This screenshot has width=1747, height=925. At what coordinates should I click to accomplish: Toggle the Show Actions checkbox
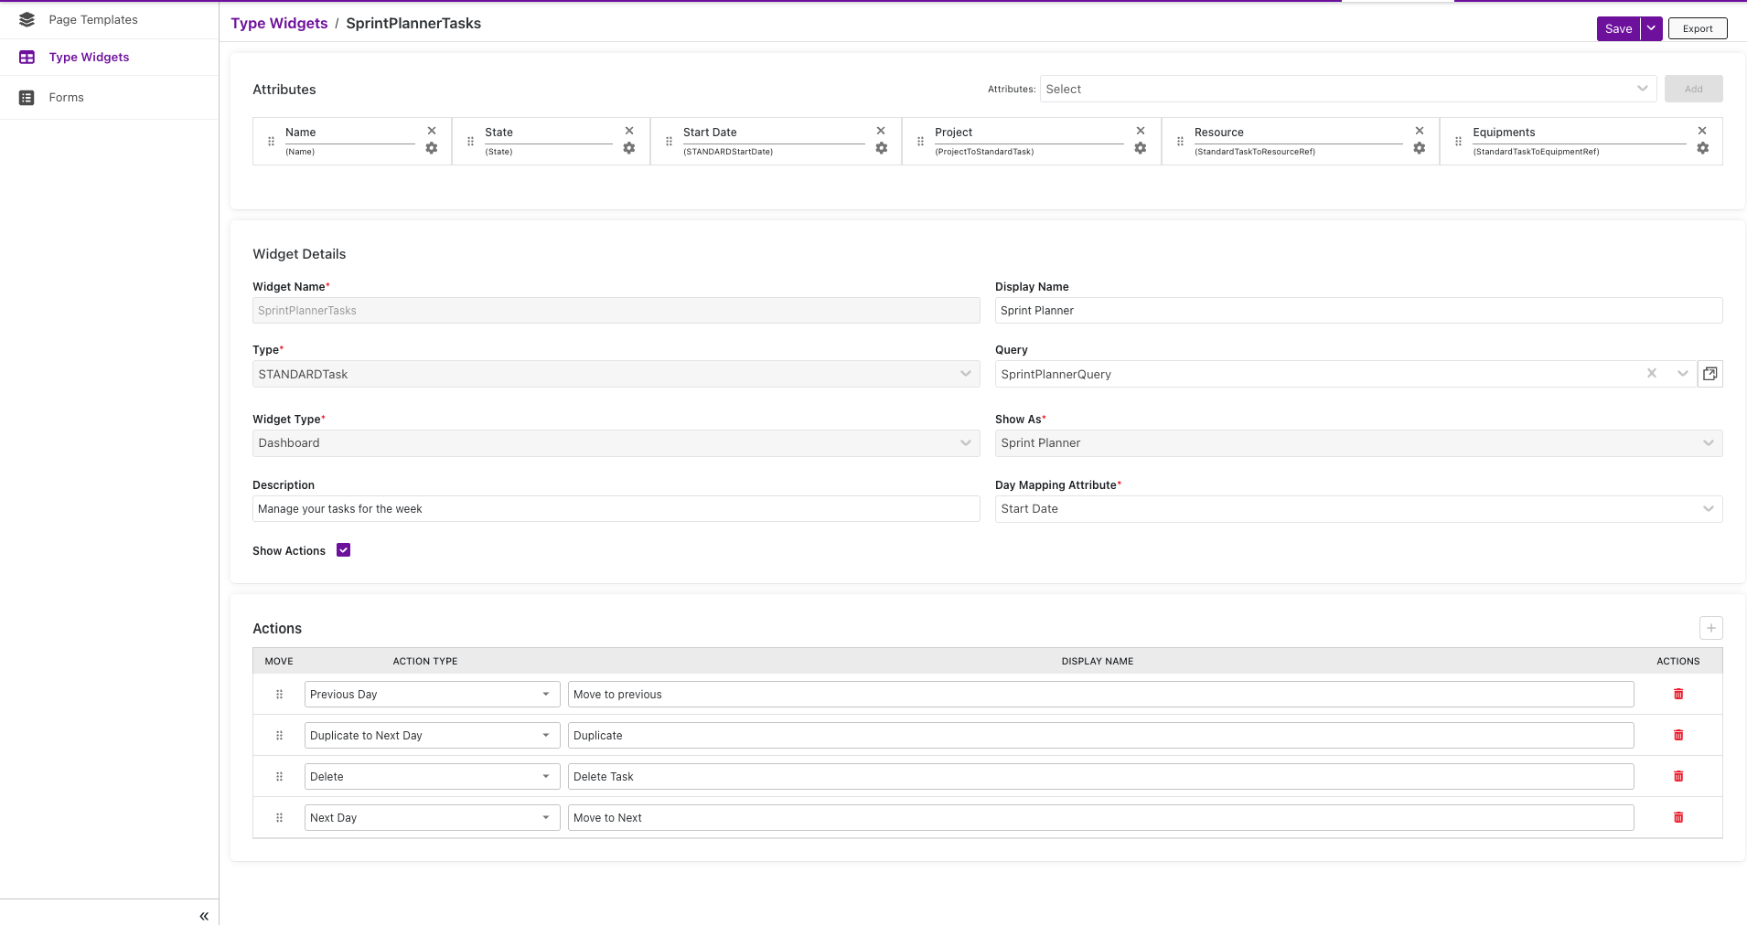coord(344,550)
